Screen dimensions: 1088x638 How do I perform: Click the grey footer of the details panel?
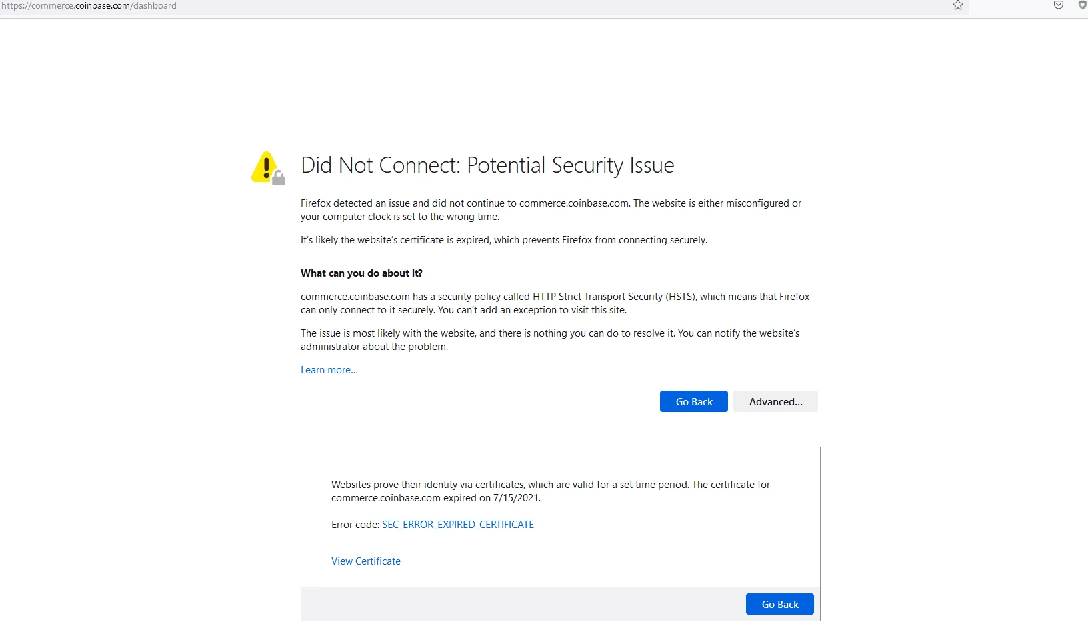(520, 604)
